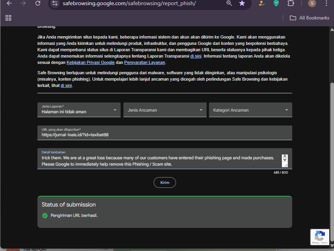Viewport: 334px width, 251px height.
Task: Click the bookmark star icon
Action: point(242,3)
